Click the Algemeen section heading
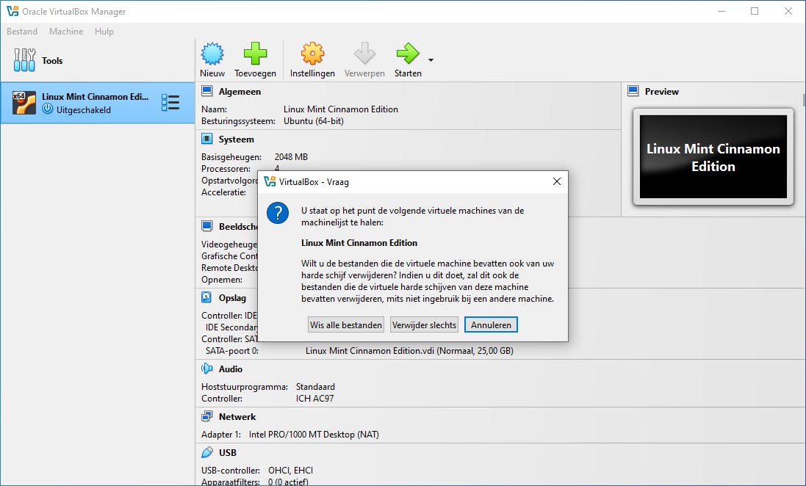Image resolution: width=806 pixels, height=486 pixels. click(240, 92)
